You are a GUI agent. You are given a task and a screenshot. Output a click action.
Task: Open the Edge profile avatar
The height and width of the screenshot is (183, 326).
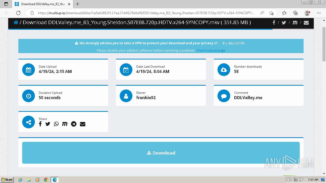point(307,13)
